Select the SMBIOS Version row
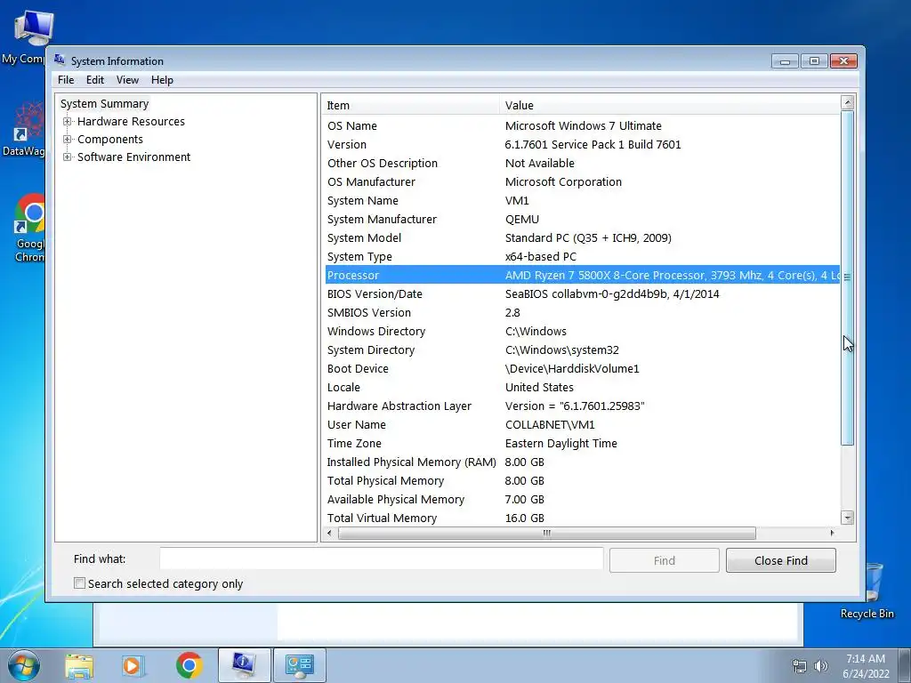Image resolution: width=911 pixels, height=683 pixels. tap(582, 312)
